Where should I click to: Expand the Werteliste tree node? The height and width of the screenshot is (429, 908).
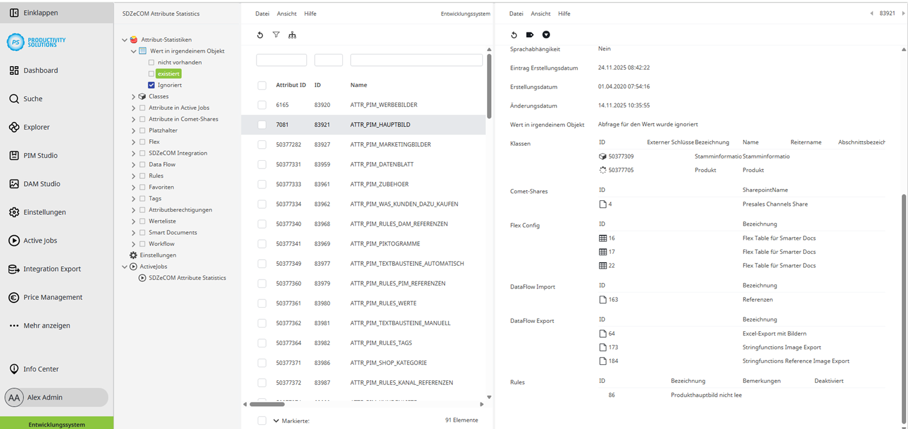133,221
